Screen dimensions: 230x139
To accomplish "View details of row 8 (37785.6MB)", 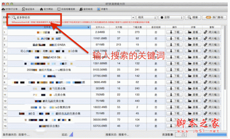I will pyautogui.click(x=193, y=76).
